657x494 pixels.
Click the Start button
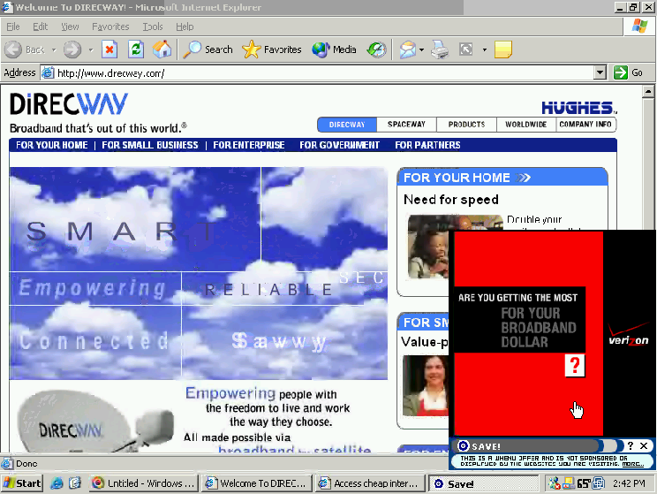click(22, 483)
